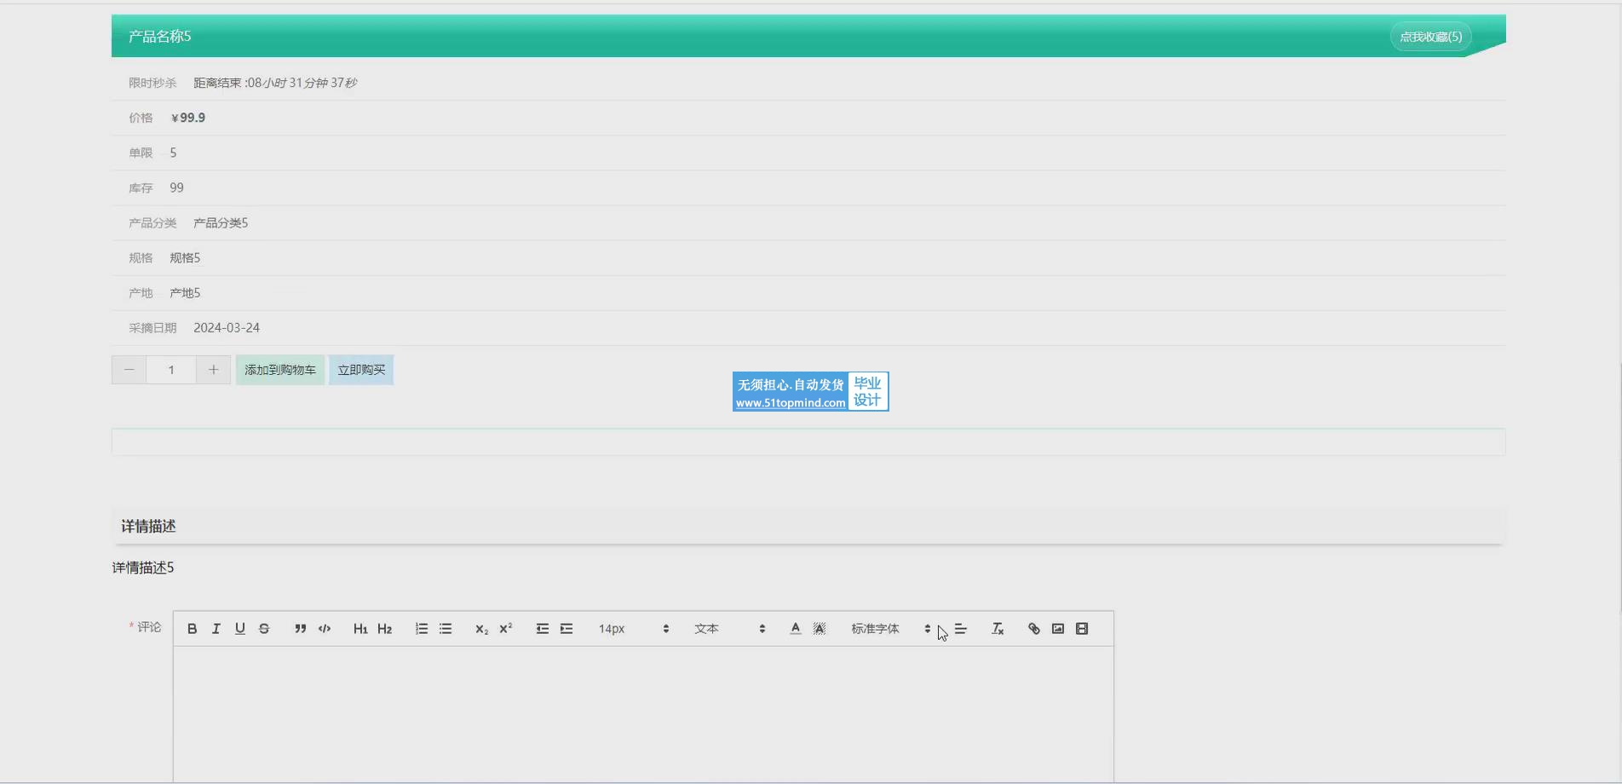Click 立即购买 button
The height and width of the screenshot is (784, 1622).
click(361, 370)
